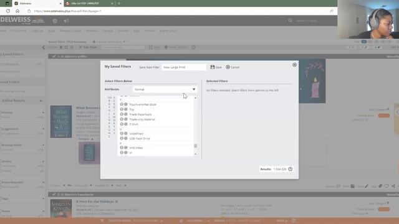Image resolution: width=399 pixels, height=224 pixels.
Task: Open the What Became of Magic cover
Action: (x=61, y=122)
